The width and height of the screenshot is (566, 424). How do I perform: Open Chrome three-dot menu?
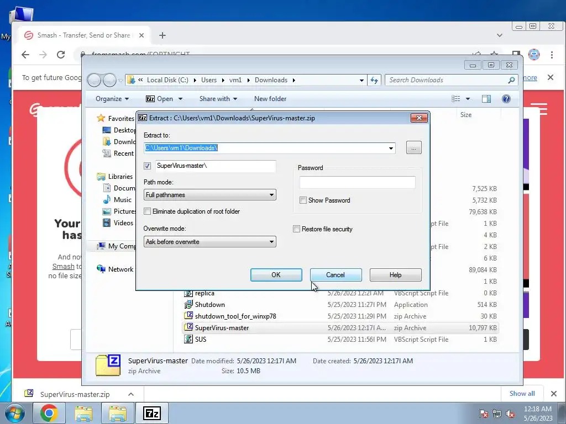click(x=552, y=55)
